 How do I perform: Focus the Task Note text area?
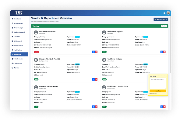tap(158, 83)
